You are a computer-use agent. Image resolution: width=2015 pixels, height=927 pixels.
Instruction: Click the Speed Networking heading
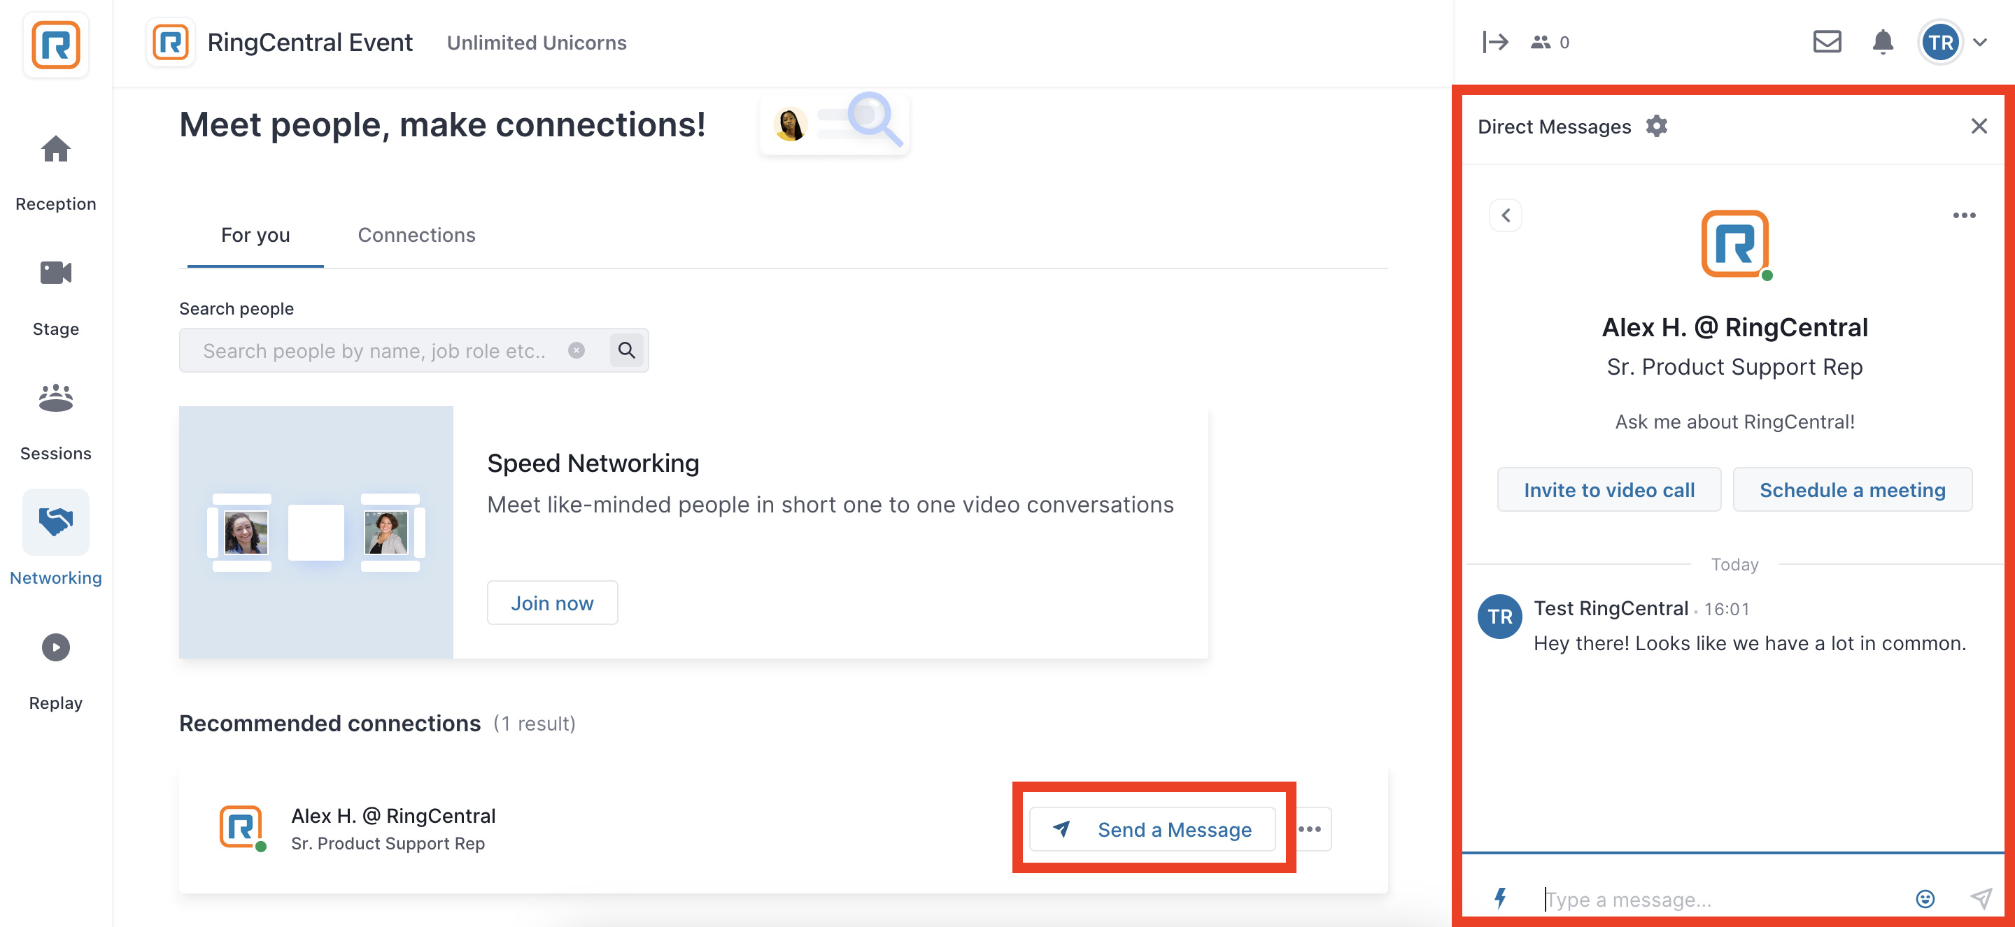[593, 463]
